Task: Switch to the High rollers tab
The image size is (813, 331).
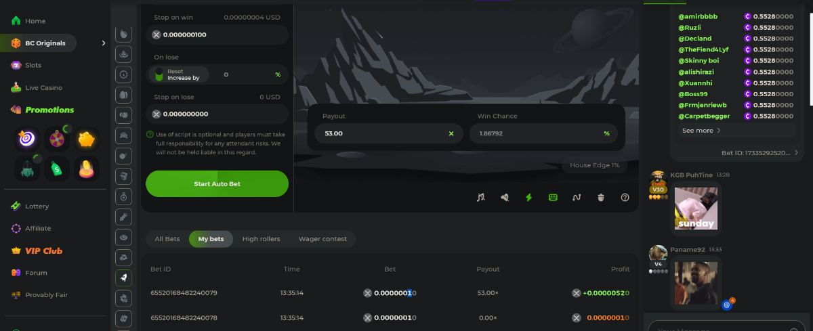Action: 261,239
